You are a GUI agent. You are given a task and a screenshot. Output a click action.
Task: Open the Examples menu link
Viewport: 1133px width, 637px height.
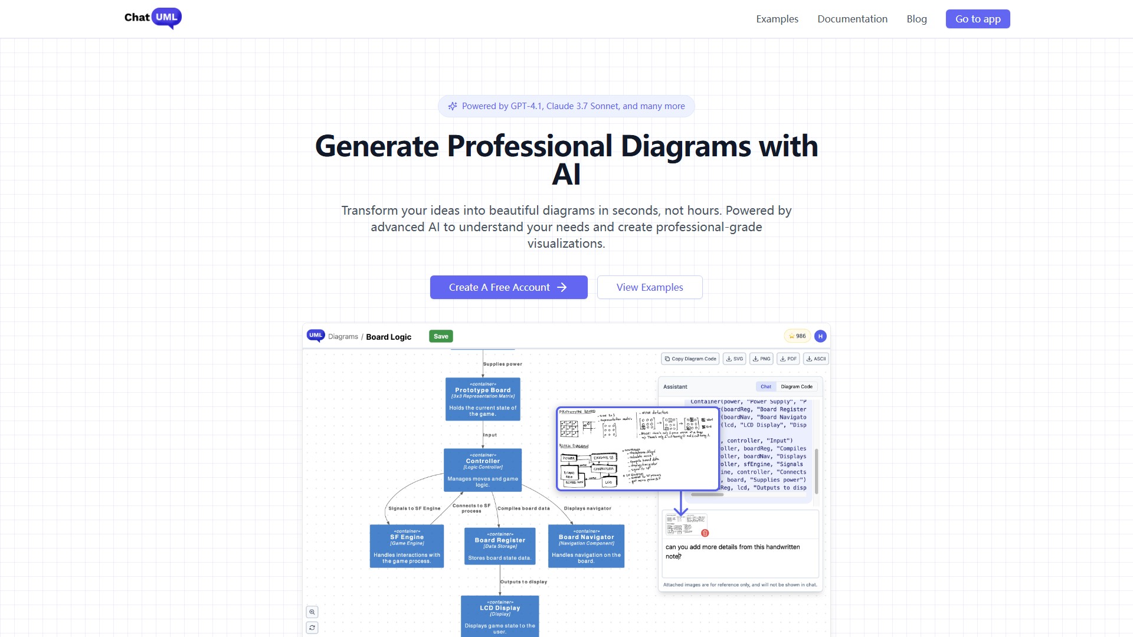click(777, 19)
